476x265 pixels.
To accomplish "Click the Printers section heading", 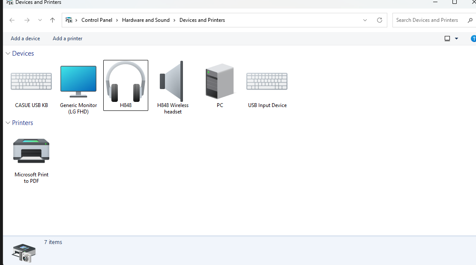I will (x=22, y=123).
